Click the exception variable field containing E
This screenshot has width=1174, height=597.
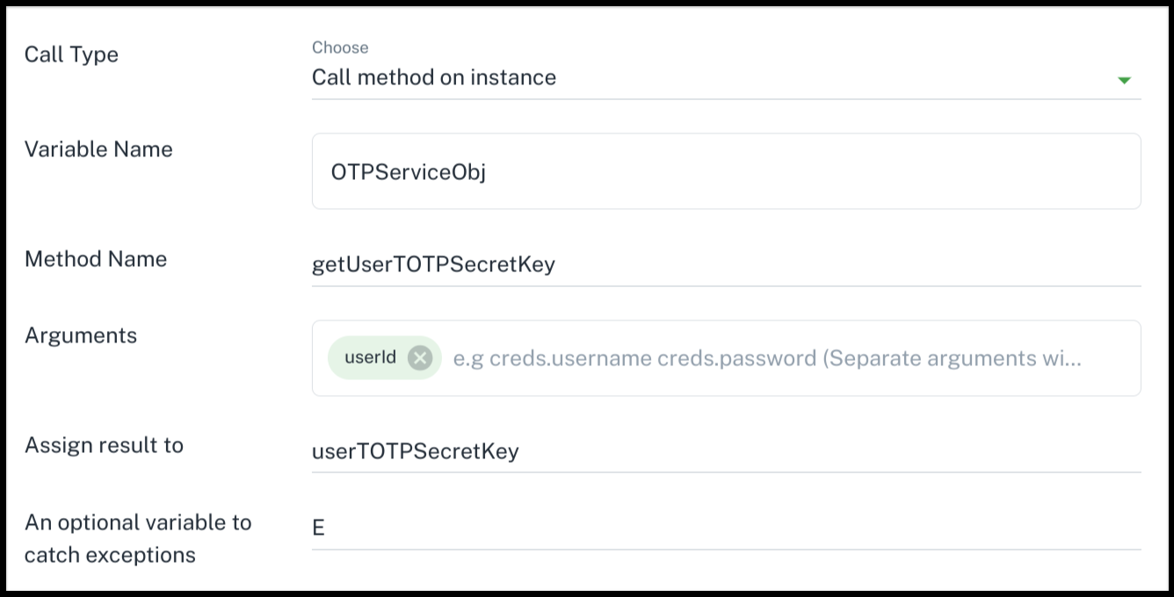click(x=726, y=528)
